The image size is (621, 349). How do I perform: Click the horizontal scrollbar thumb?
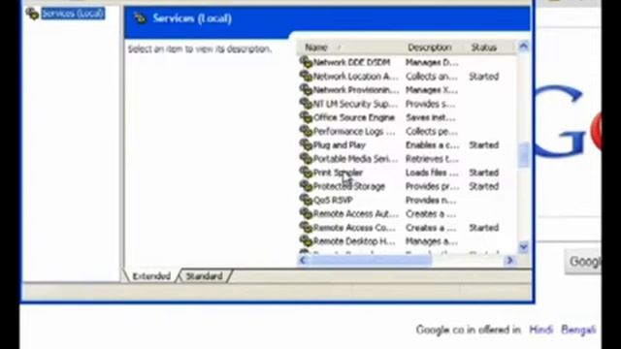click(x=371, y=261)
